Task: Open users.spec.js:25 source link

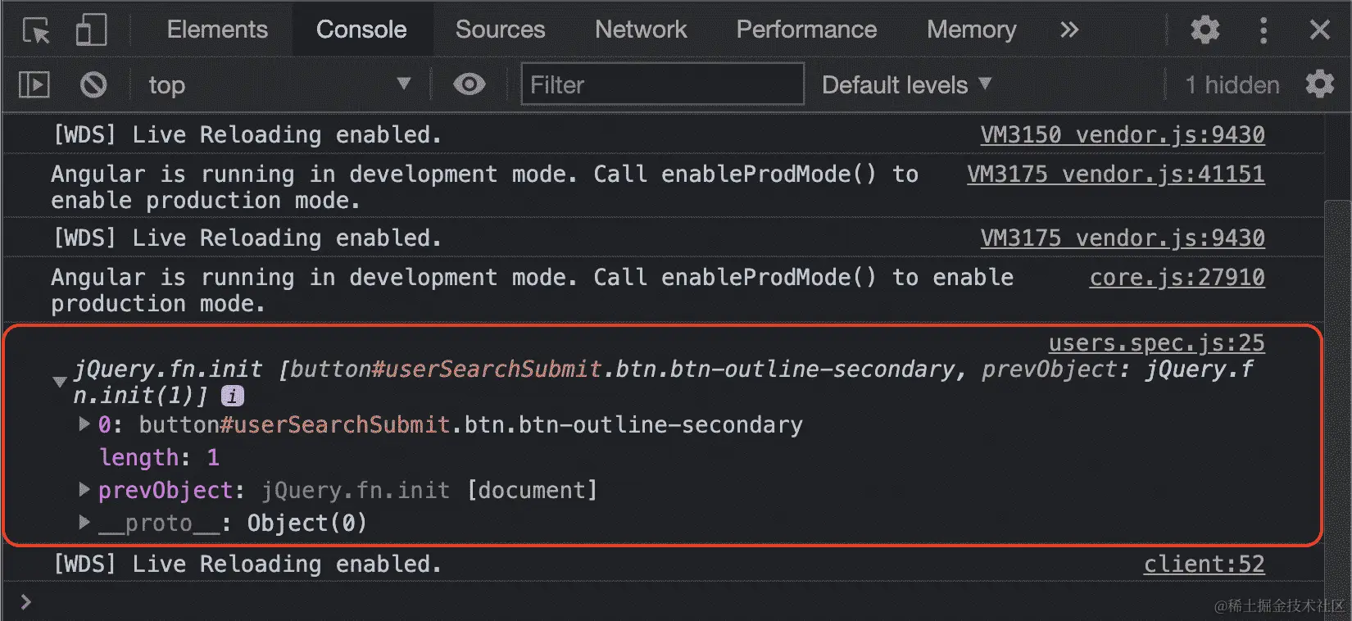Action: click(1156, 342)
